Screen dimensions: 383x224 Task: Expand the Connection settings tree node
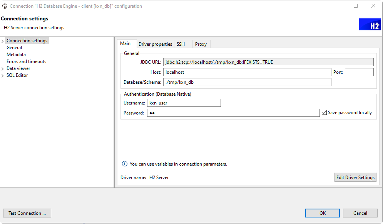(3, 41)
